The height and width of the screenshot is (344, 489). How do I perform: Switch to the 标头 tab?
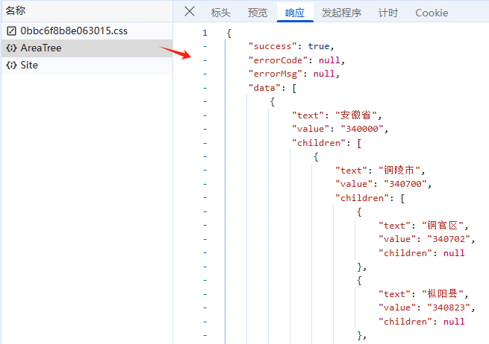220,13
